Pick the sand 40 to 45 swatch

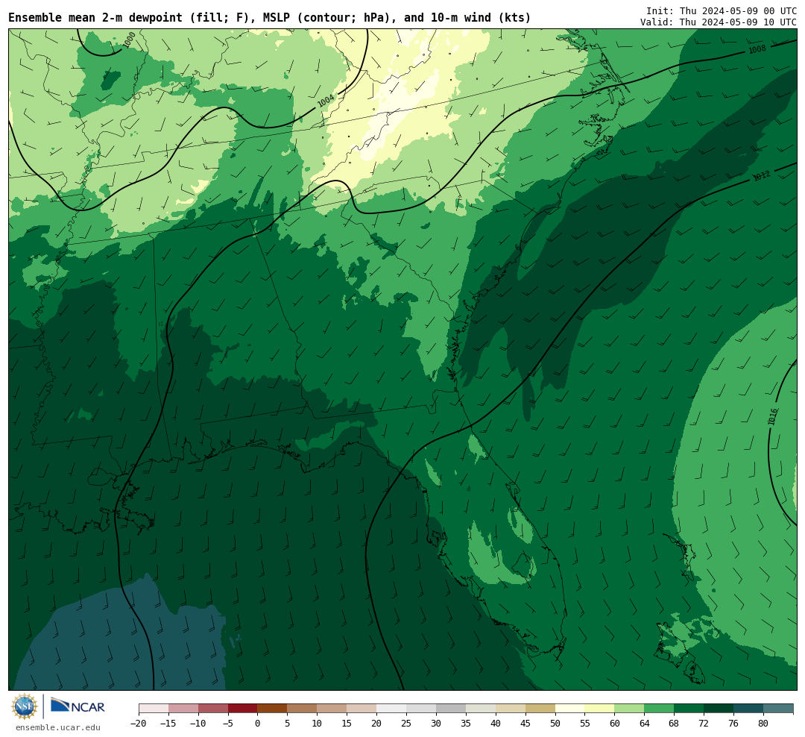511,709
